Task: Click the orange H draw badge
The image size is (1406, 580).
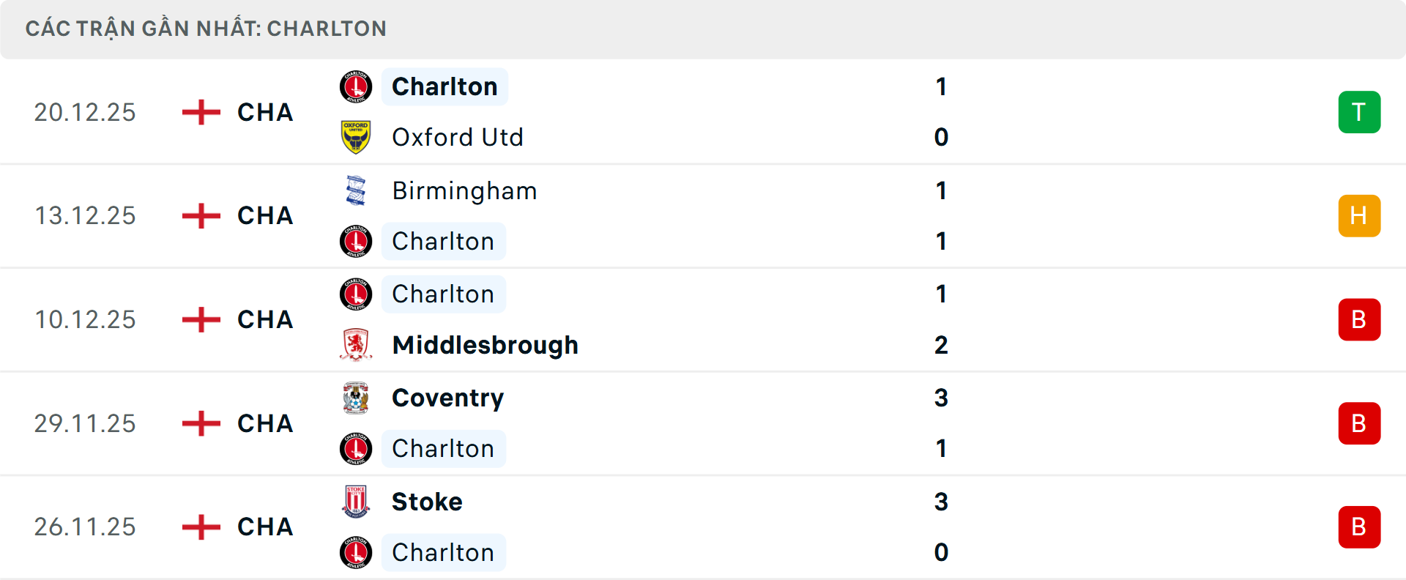Action: [x=1359, y=216]
